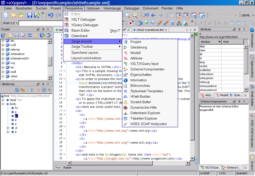Show Dynamische Hilfe view
Image resolution: width=255 pixels, height=176 pixels.
[150, 108]
